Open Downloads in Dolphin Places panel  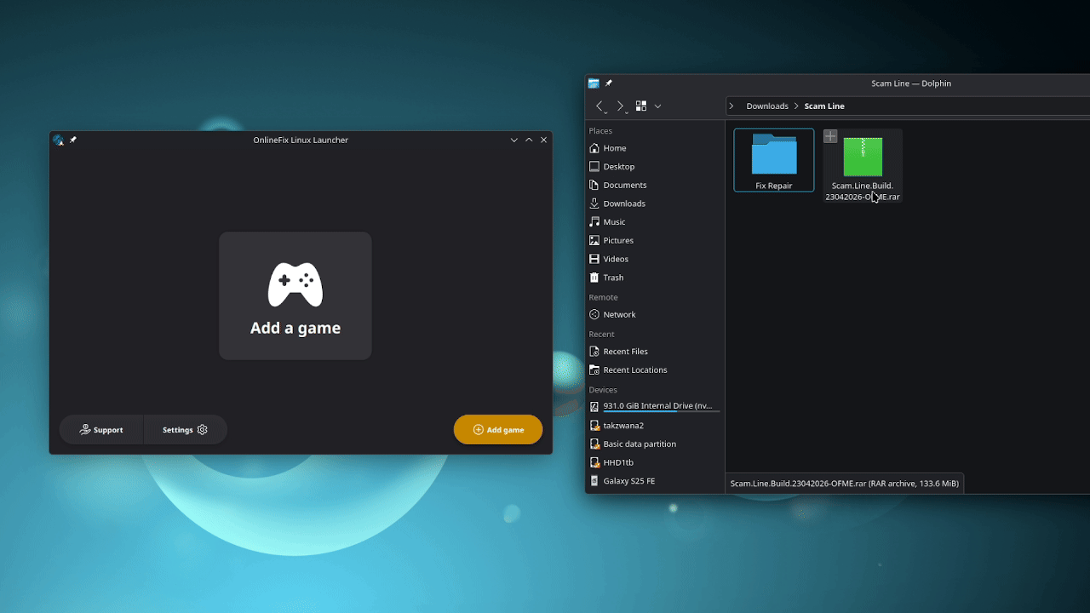(x=654, y=203)
